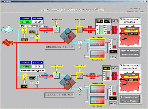Click red heater block beside komora 2
148x109 pixels.
point(115,30)
